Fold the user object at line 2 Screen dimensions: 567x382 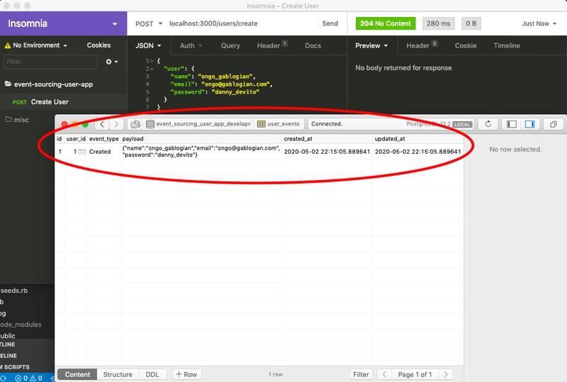(x=152, y=69)
